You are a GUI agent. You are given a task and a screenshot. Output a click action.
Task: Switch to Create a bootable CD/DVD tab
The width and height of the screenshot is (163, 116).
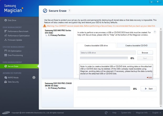click(136, 46)
